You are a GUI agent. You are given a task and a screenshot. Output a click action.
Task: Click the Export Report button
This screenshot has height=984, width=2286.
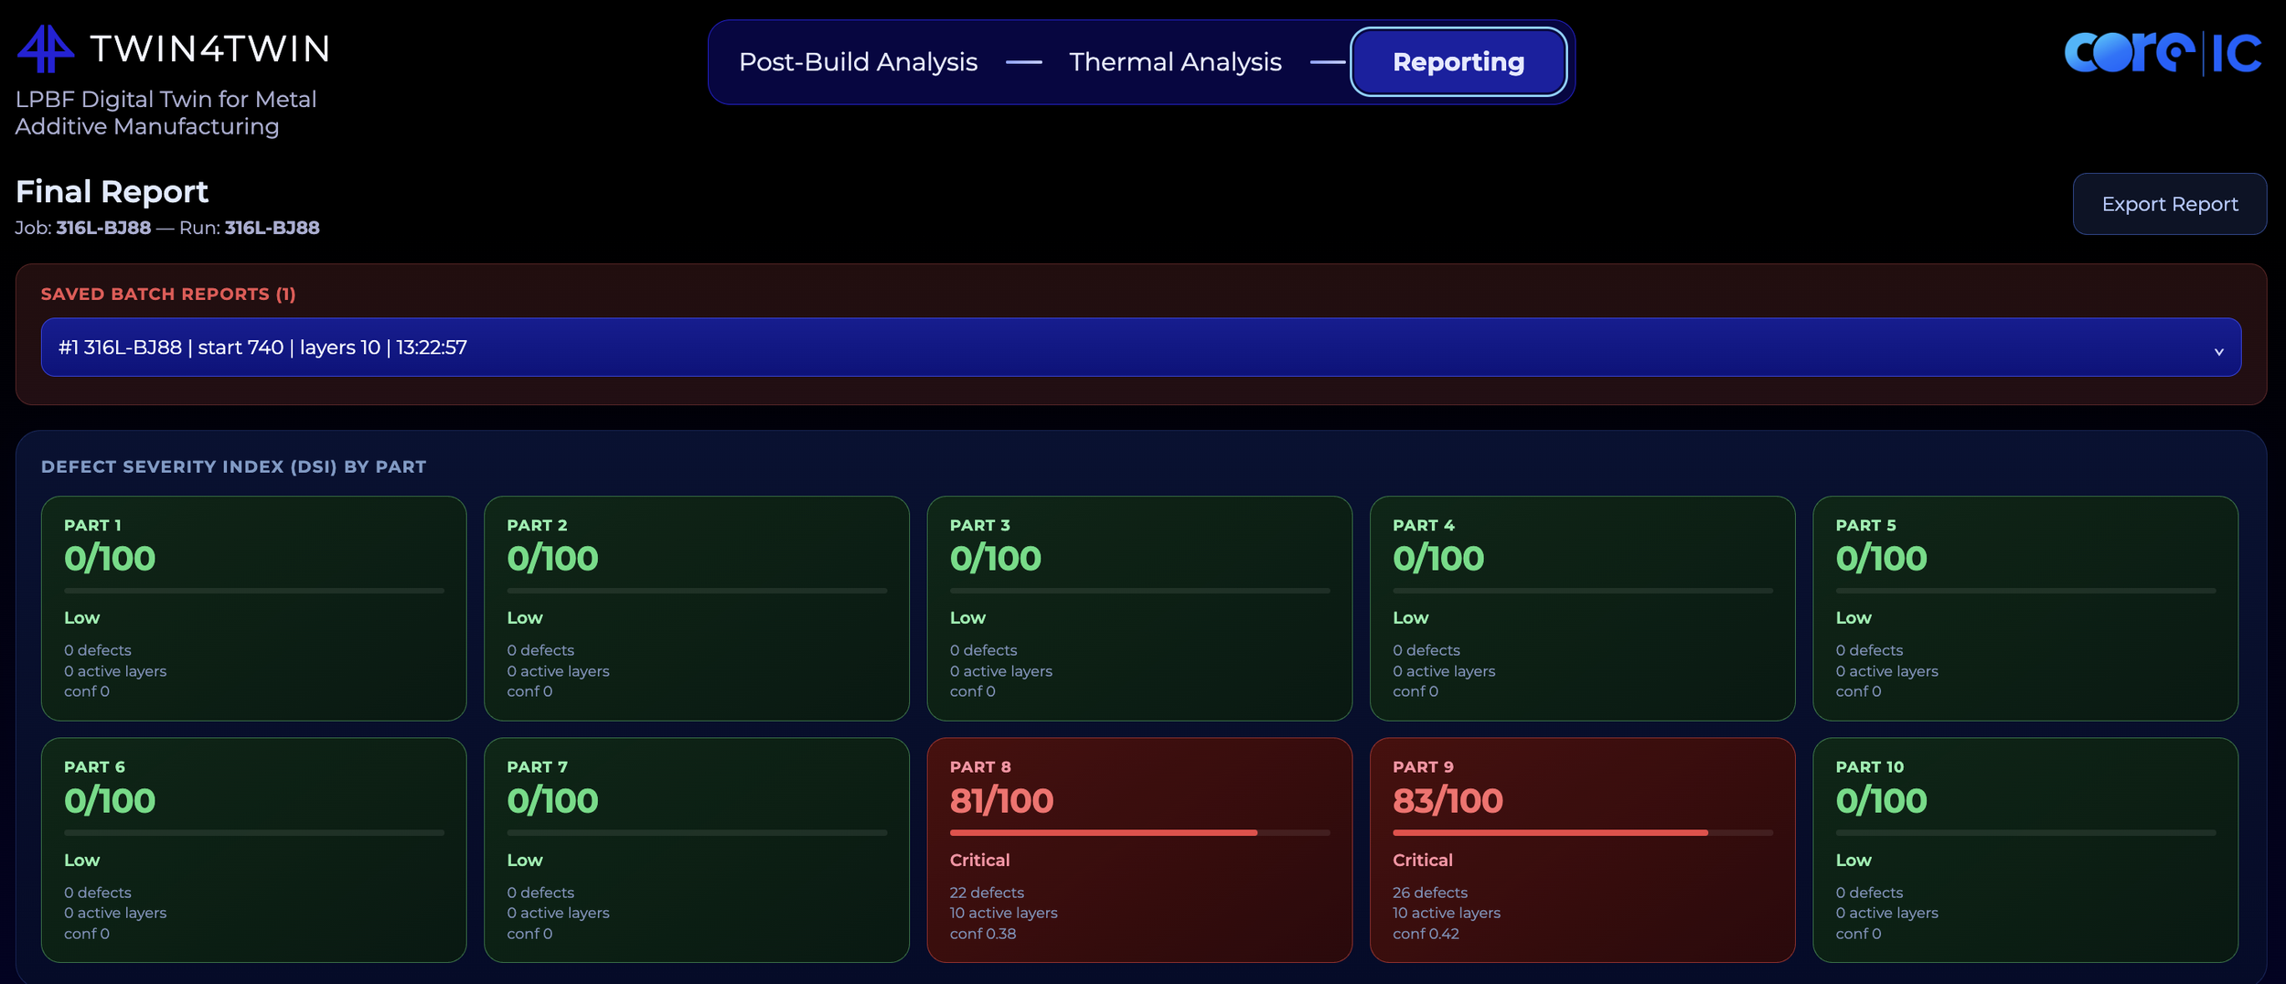click(x=2169, y=204)
